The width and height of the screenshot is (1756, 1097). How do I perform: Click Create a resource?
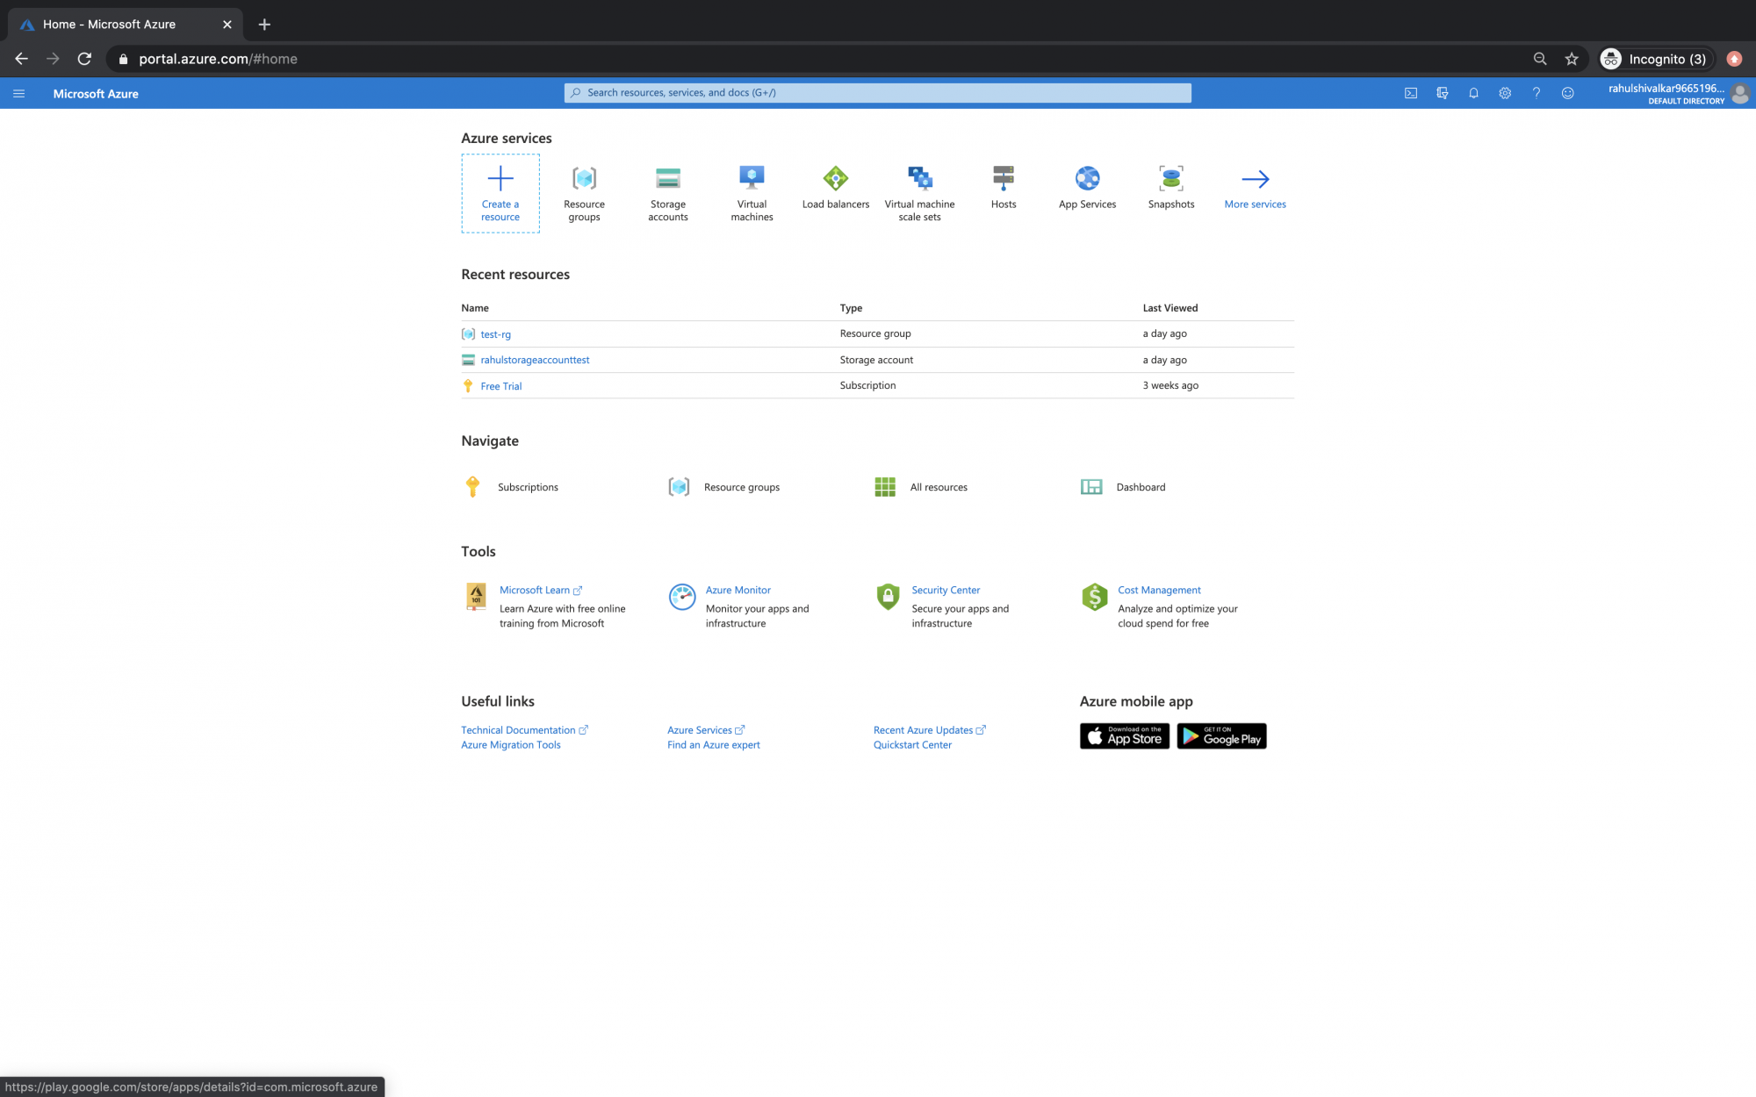tap(500, 193)
